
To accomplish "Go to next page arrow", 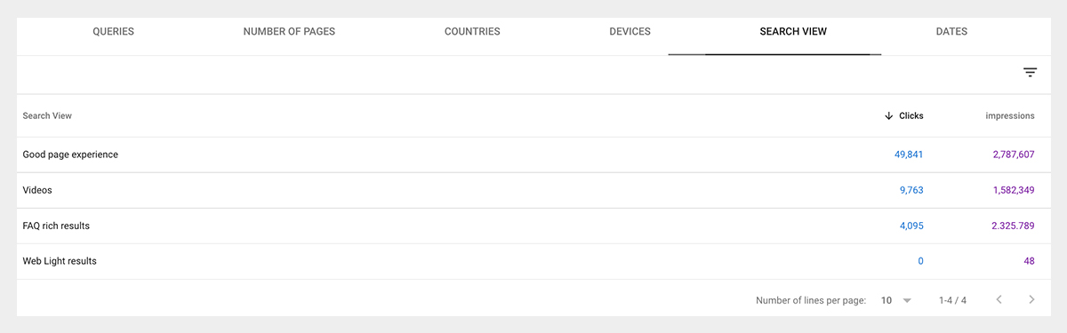I will (1031, 300).
